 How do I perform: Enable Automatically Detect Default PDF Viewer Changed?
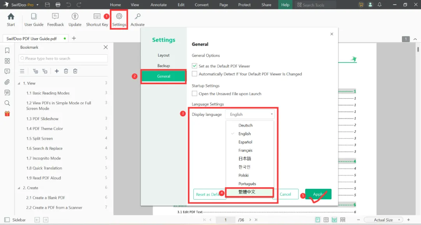(195, 74)
